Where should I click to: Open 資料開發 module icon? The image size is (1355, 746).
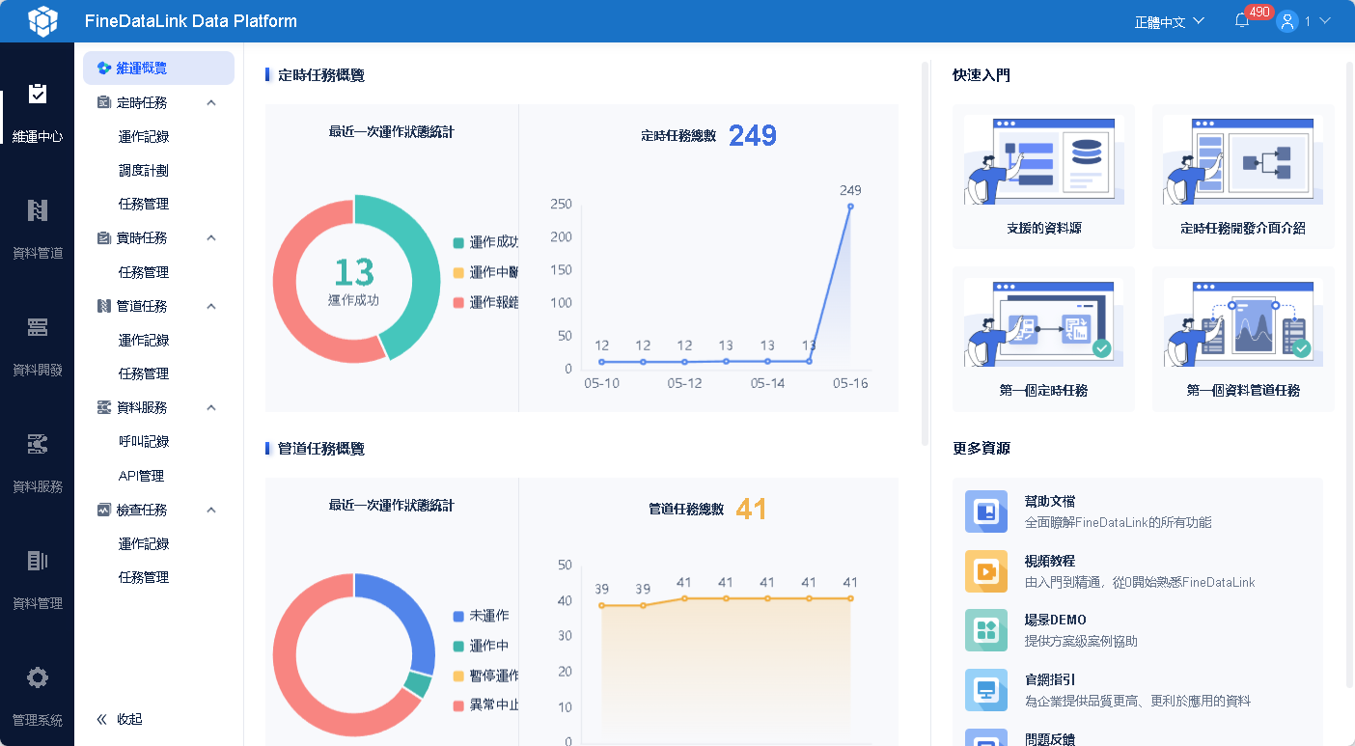pyautogui.click(x=38, y=327)
